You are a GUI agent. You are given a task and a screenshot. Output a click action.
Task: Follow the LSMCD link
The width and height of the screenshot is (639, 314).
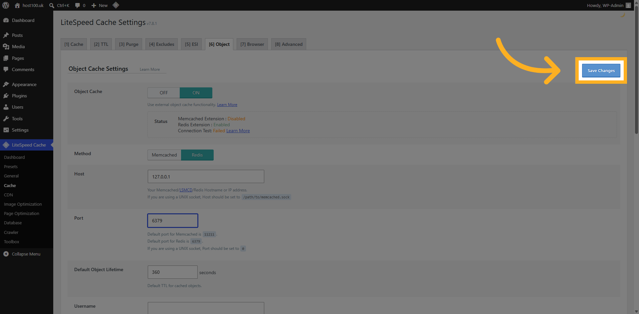(x=186, y=190)
